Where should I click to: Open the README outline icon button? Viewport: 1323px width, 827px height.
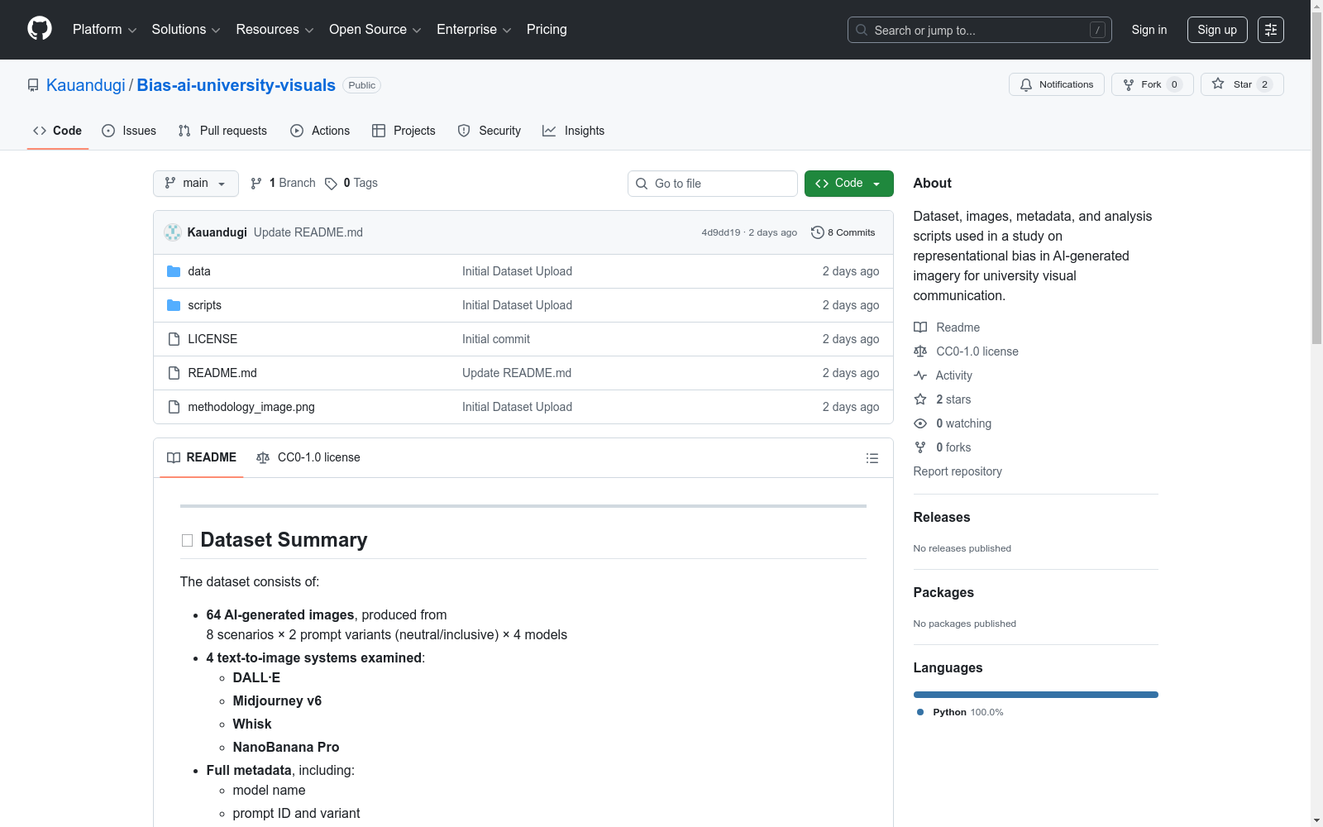872,458
